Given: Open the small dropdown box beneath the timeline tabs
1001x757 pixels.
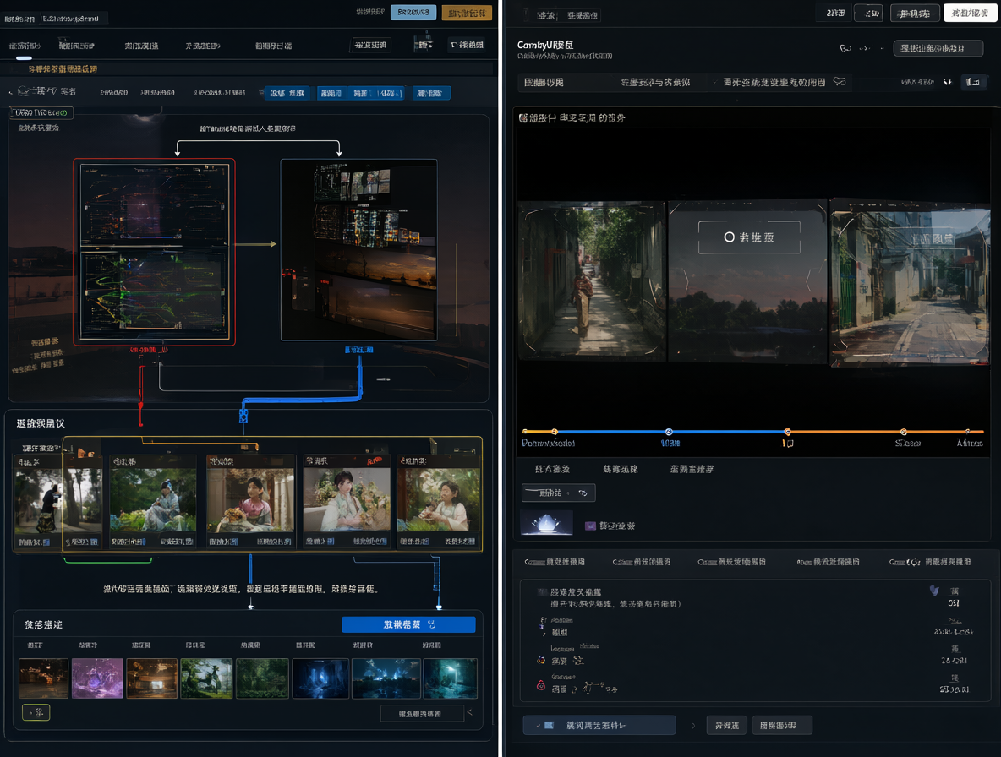Looking at the screenshot, I should coord(559,493).
